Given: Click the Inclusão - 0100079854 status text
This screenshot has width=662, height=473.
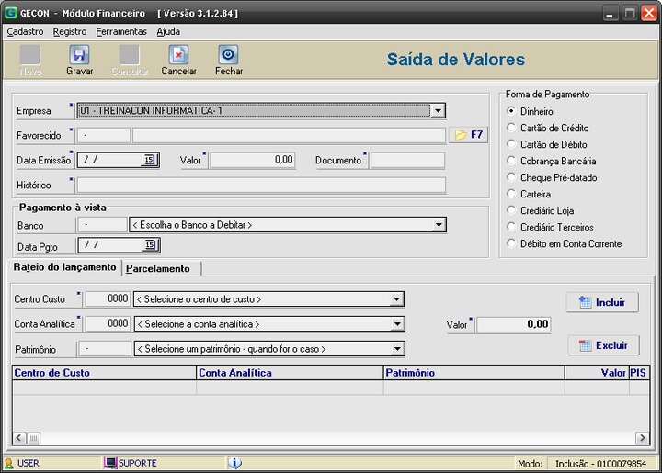Looking at the screenshot, I should pos(600,464).
